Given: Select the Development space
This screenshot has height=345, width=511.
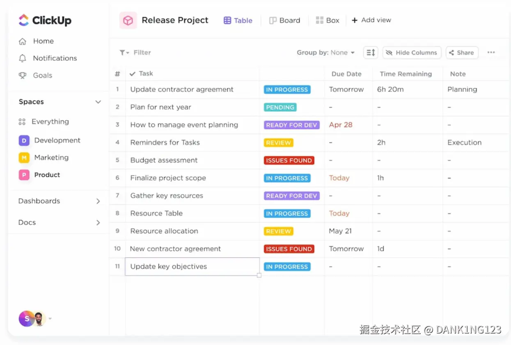Looking at the screenshot, I should (49, 140).
